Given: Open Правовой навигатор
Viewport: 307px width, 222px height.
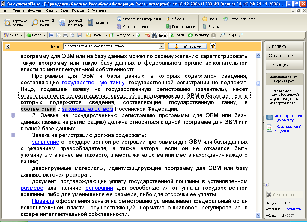Looking at the screenshot, I should [71, 23].
